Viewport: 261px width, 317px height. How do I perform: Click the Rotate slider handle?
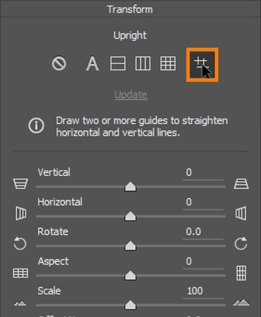[x=130, y=246]
